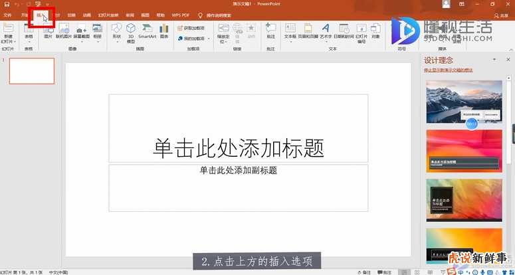The width and height of the screenshot is (515, 275).
Task: Click the Comments (批注) status bar button
Action: click(385, 272)
